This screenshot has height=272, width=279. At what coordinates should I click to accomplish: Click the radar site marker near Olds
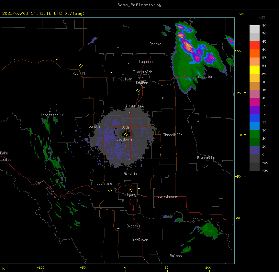point(126,134)
